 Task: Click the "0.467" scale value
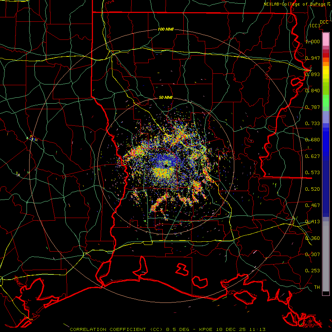click(x=312, y=205)
